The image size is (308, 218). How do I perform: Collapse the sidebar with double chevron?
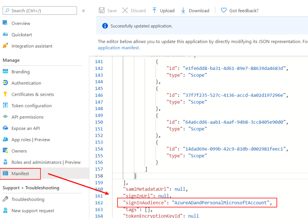click(83, 11)
